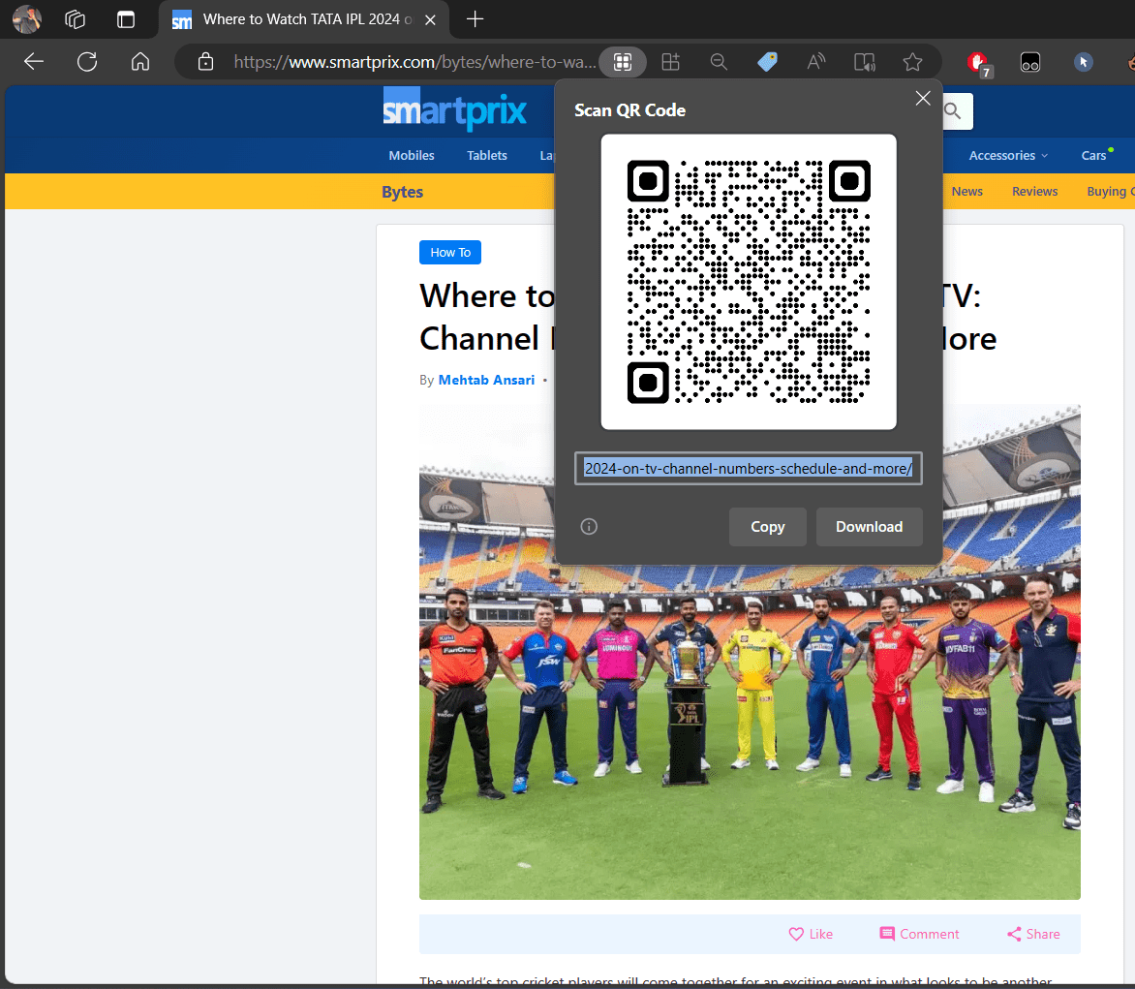Open the News section link

click(967, 191)
